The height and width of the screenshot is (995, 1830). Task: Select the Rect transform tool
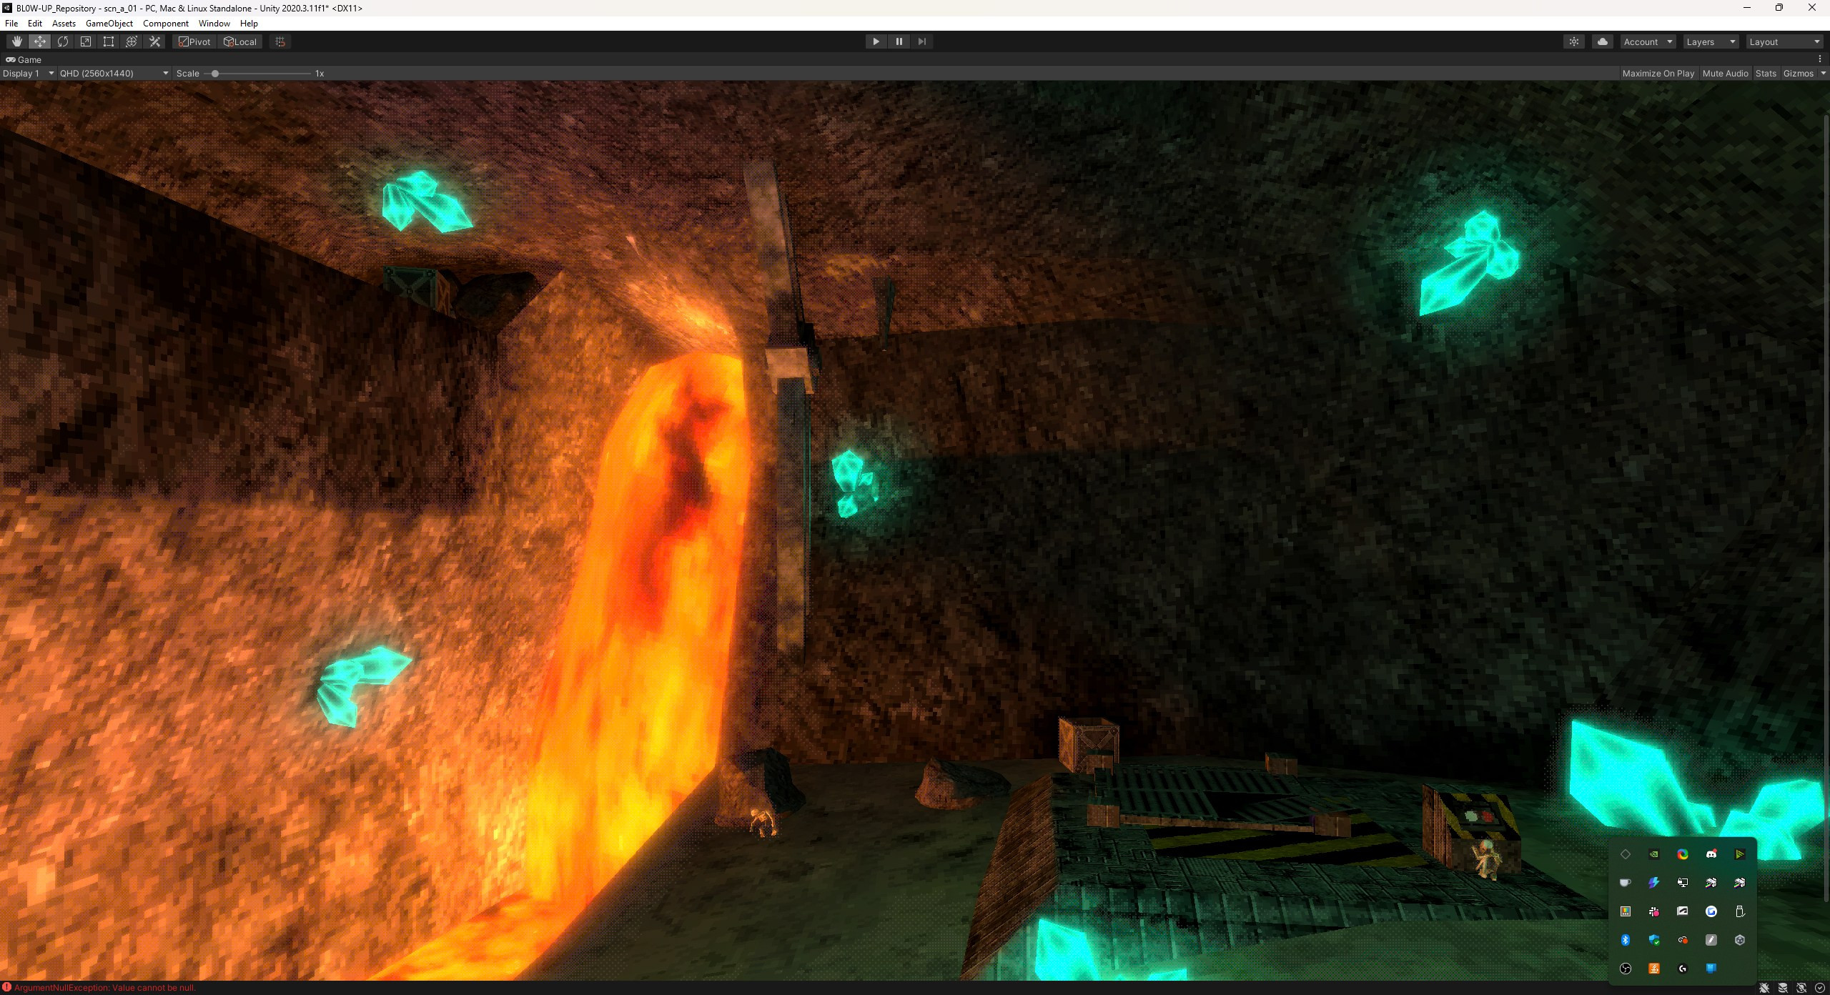click(x=108, y=41)
